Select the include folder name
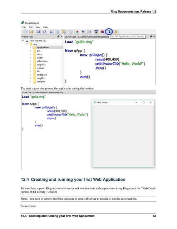Viewport: 177px width, 229px height. point(41,68)
